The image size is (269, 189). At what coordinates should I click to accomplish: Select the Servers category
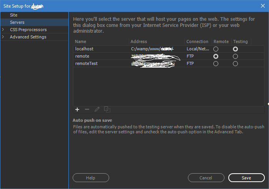[17, 22]
